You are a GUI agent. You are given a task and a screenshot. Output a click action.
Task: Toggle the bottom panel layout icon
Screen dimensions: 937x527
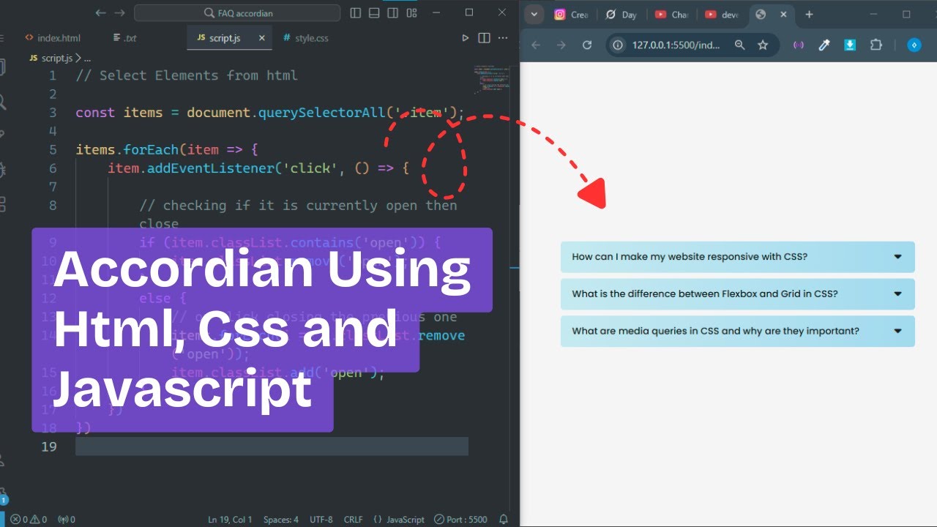[374, 13]
